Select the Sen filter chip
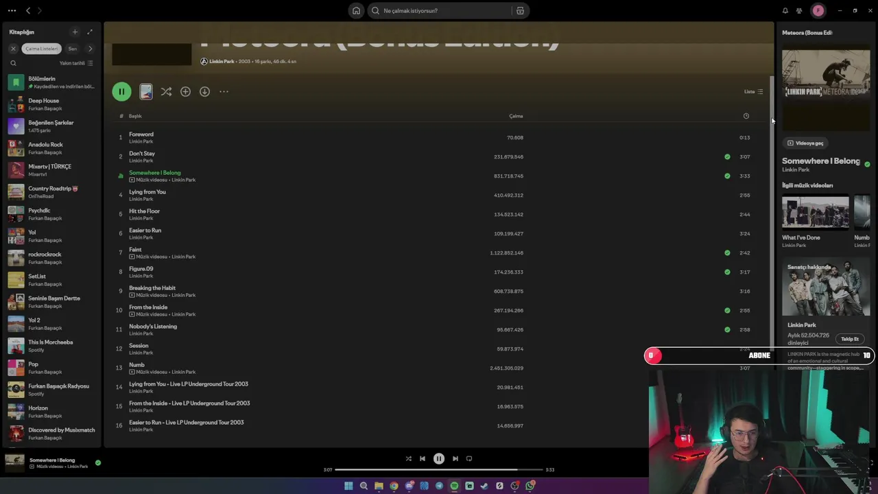Viewport: 878px width, 494px height. [72, 49]
